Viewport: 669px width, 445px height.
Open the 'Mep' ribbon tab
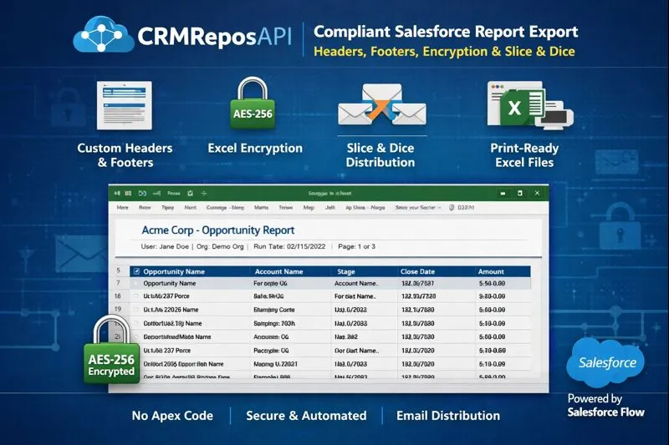point(309,208)
